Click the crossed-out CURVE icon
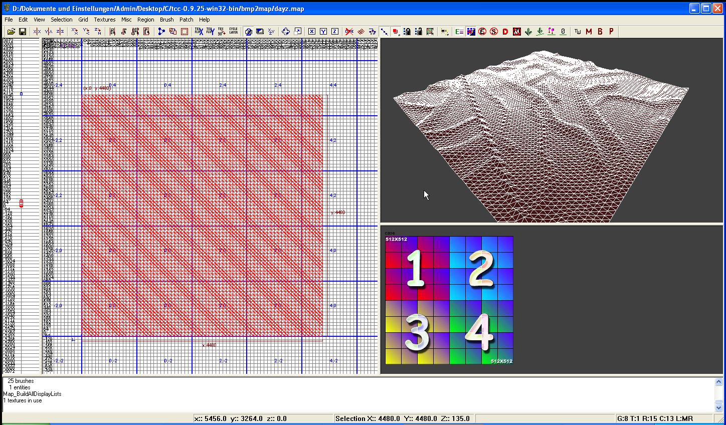726x425 pixels. (x=349, y=32)
